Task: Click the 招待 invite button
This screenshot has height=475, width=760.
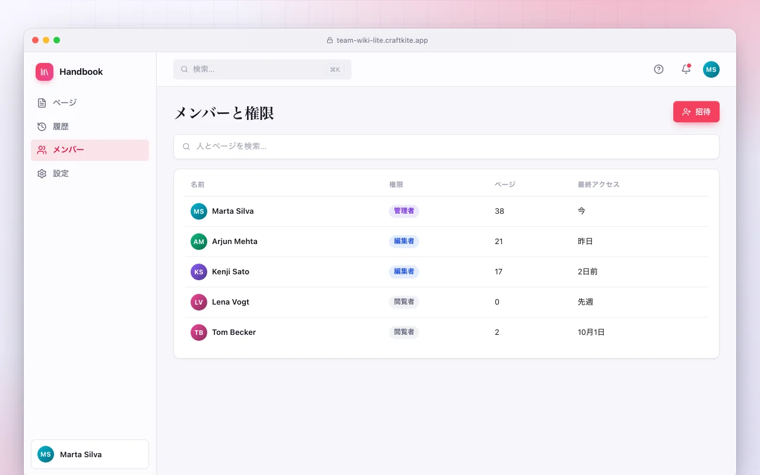Action: 696,112
